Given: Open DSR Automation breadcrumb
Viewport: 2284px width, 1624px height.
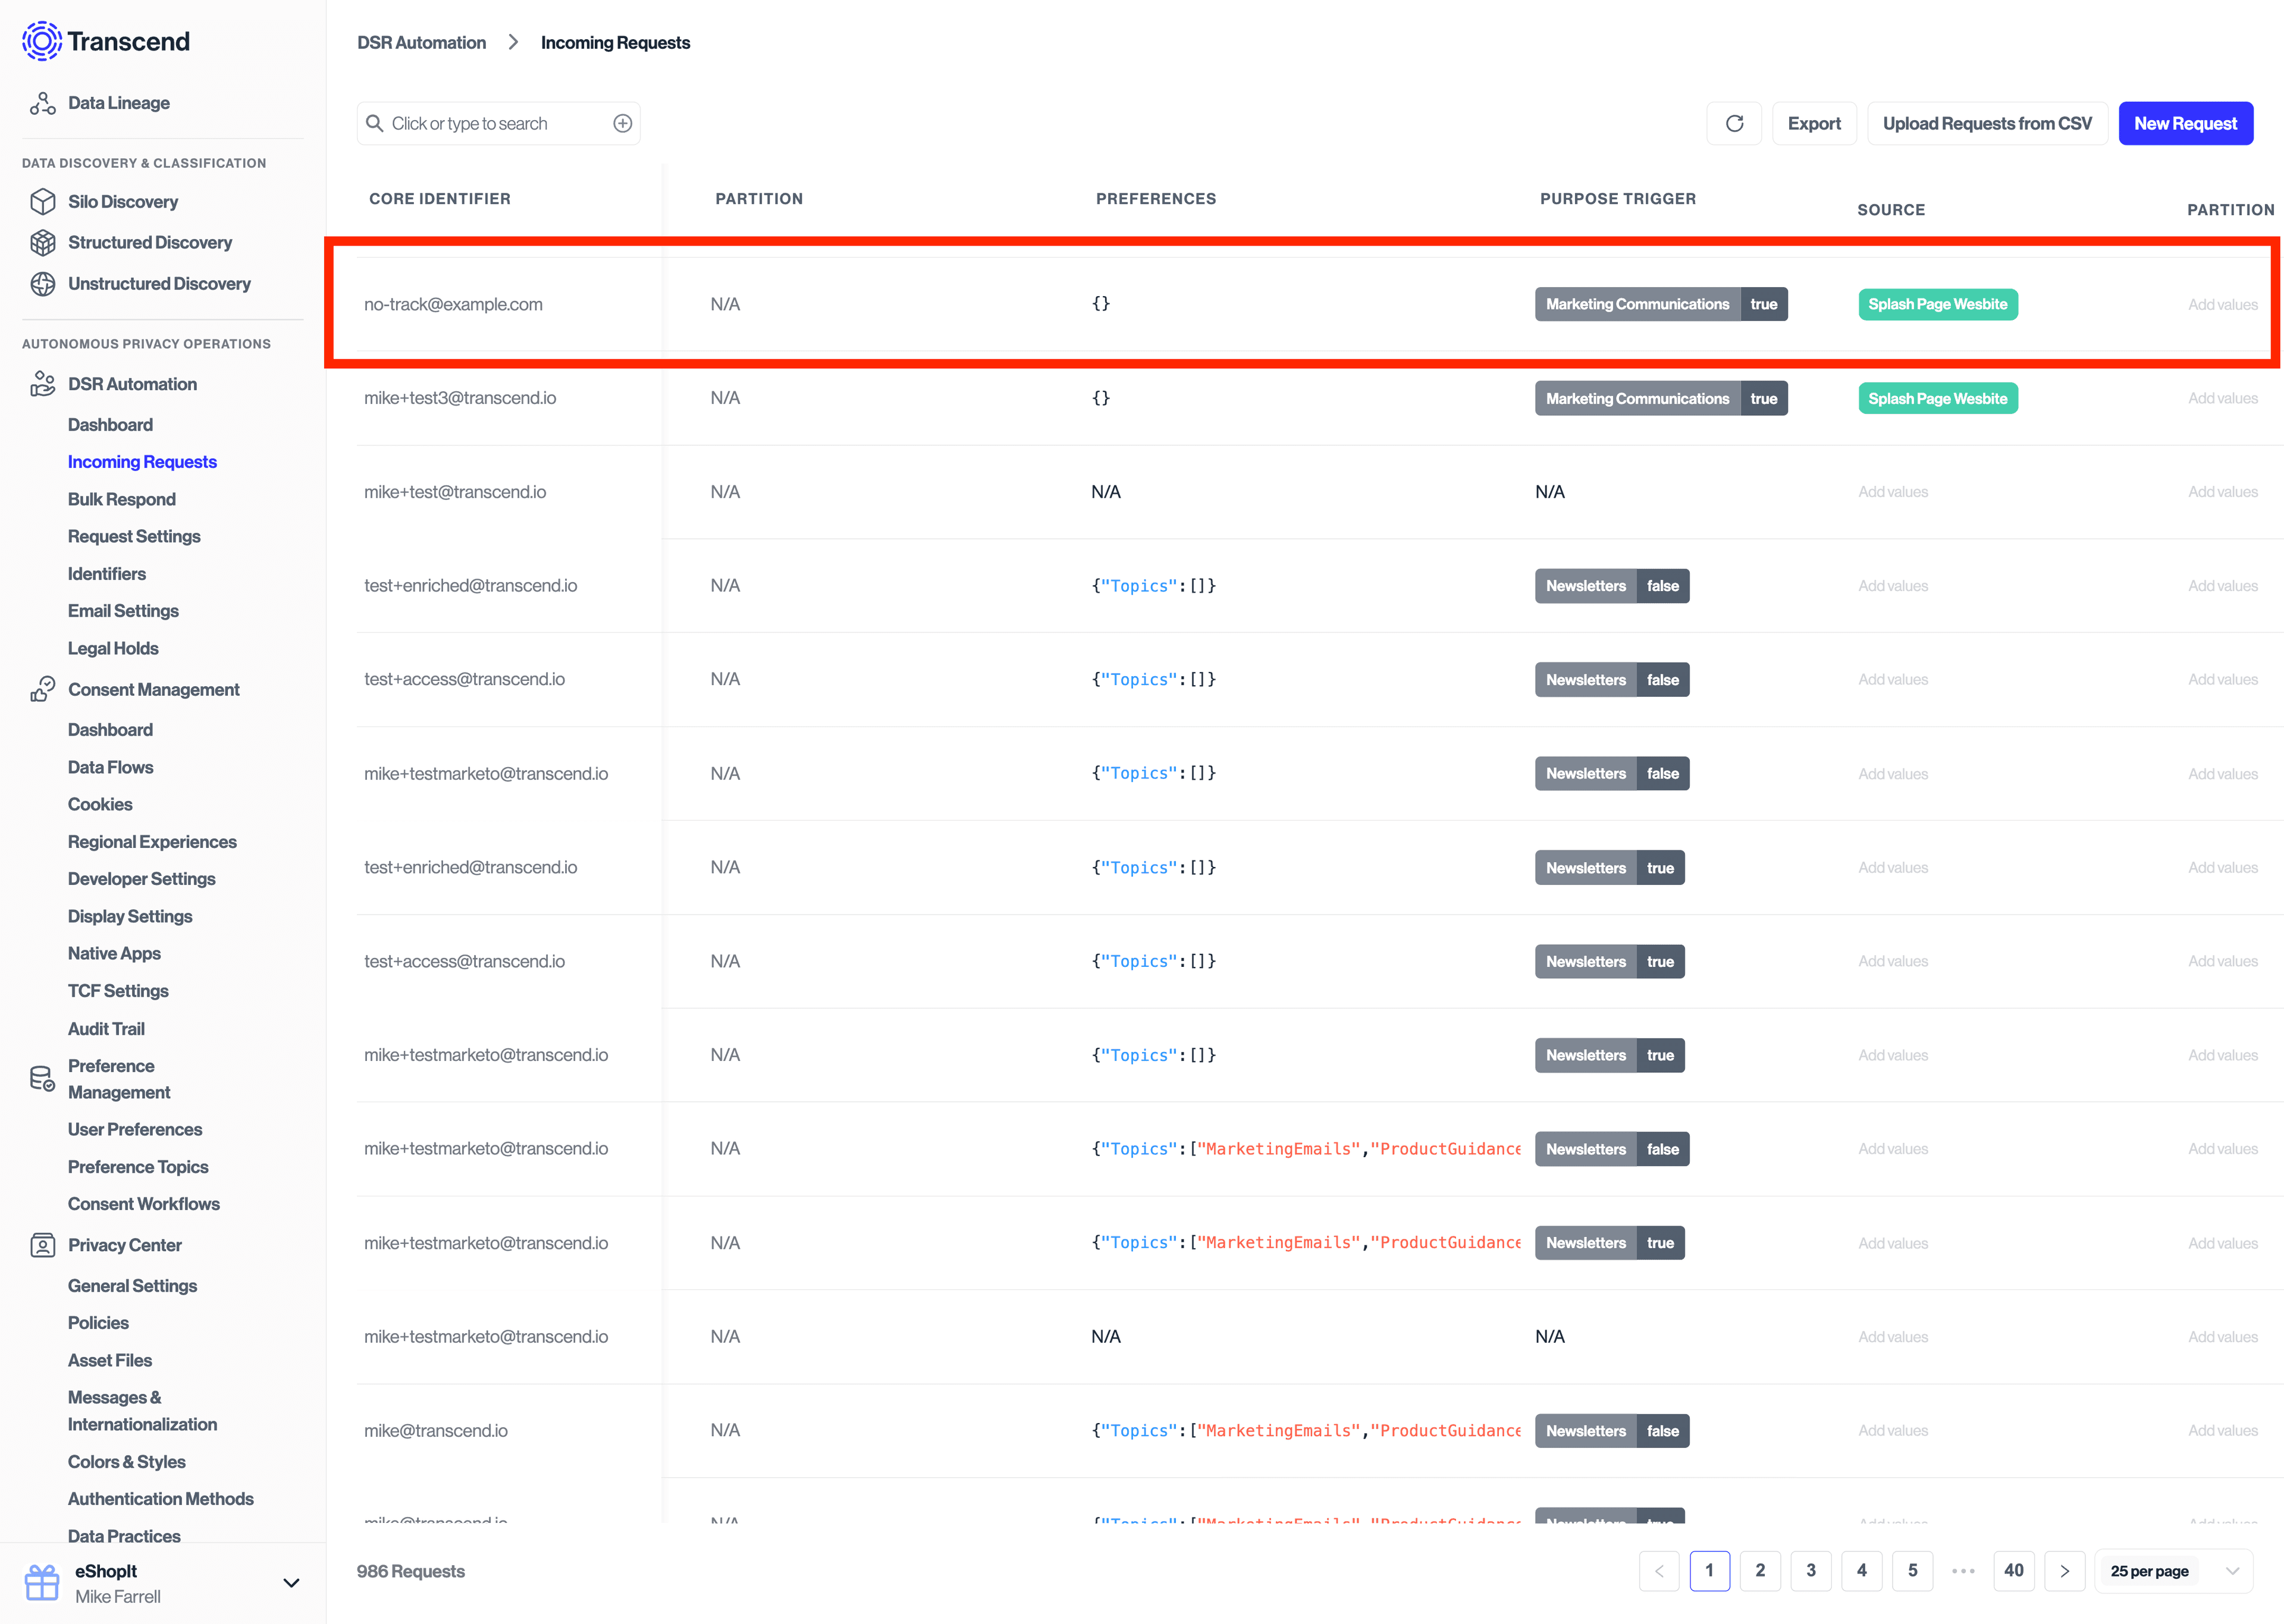Looking at the screenshot, I should click(x=421, y=42).
